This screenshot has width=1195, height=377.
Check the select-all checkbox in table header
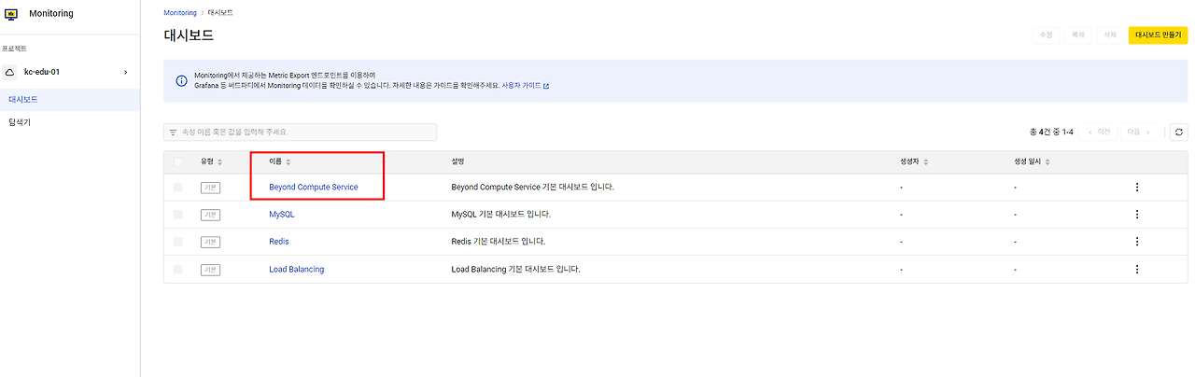(x=178, y=162)
